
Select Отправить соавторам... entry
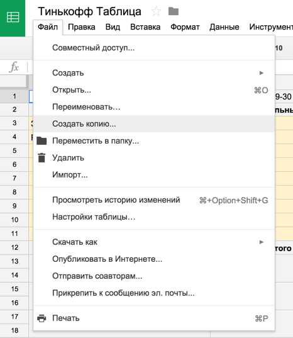coord(154,276)
